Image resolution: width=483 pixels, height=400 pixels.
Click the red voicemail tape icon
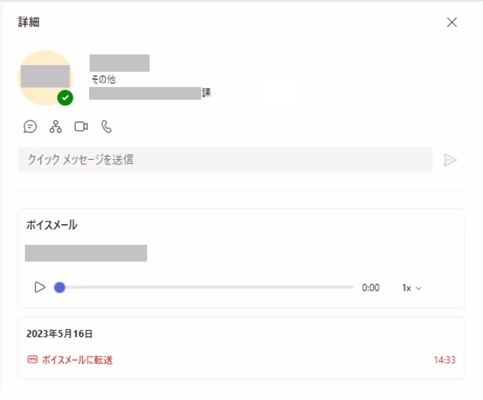(x=33, y=359)
